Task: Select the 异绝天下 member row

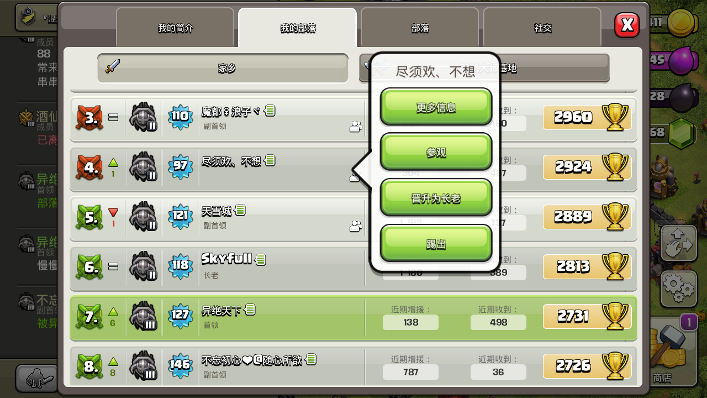Action: point(353,318)
